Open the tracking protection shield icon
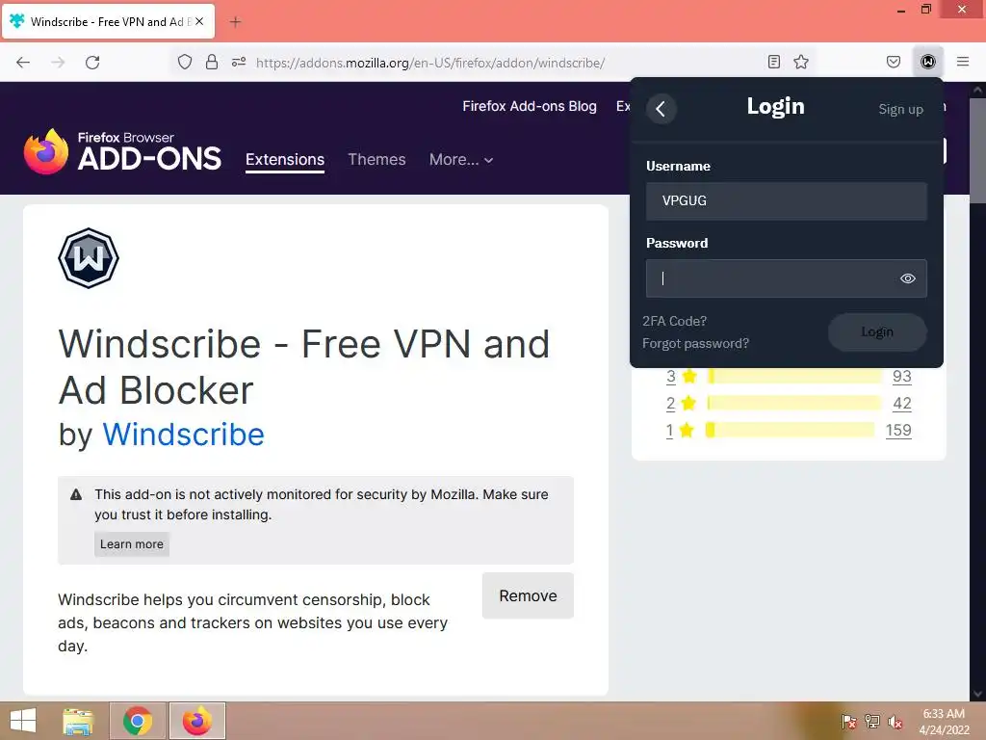This screenshot has height=740, width=986. point(184,62)
